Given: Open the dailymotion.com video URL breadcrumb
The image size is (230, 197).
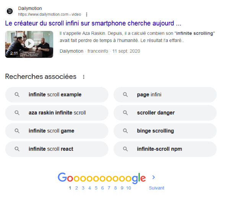Looking at the screenshot, I should pyautogui.click(x=50, y=15).
